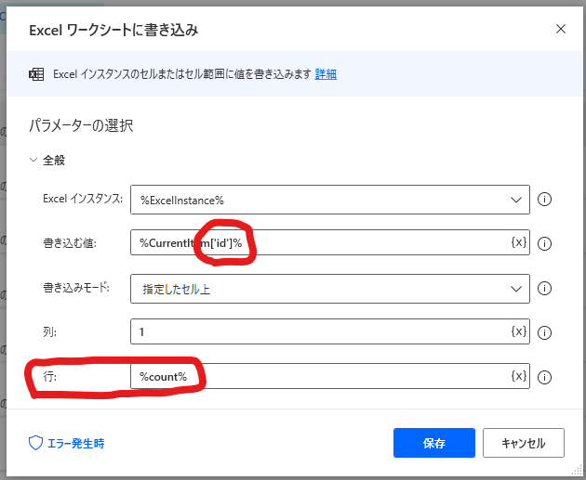Insert variable {x} in 行 field

click(519, 376)
